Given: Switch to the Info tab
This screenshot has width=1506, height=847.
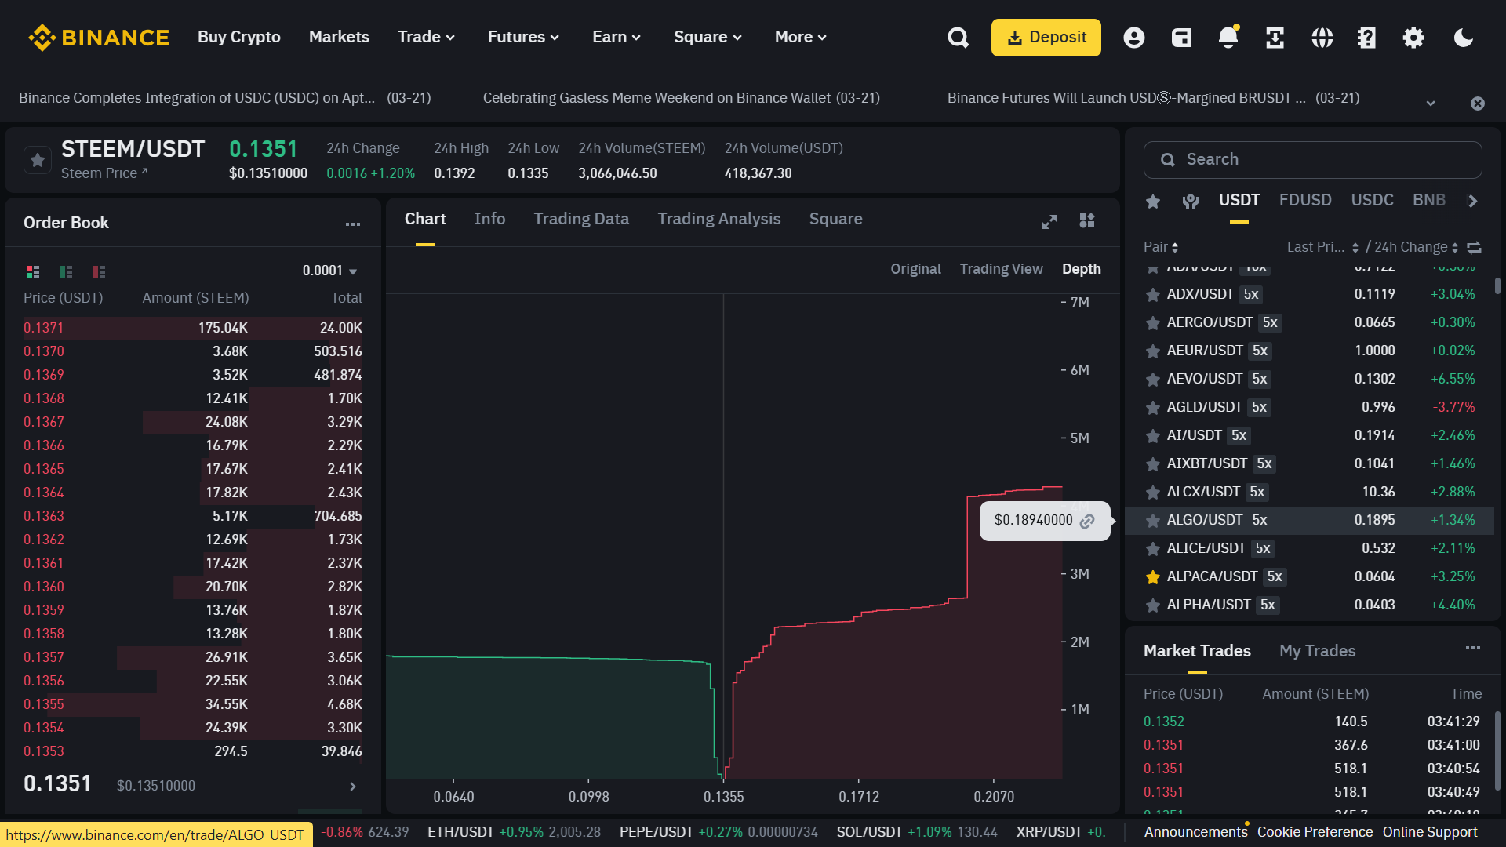Looking at the screenshot, I should coord(489,219).
